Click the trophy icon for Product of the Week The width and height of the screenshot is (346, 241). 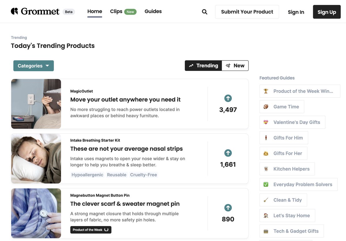266,91
